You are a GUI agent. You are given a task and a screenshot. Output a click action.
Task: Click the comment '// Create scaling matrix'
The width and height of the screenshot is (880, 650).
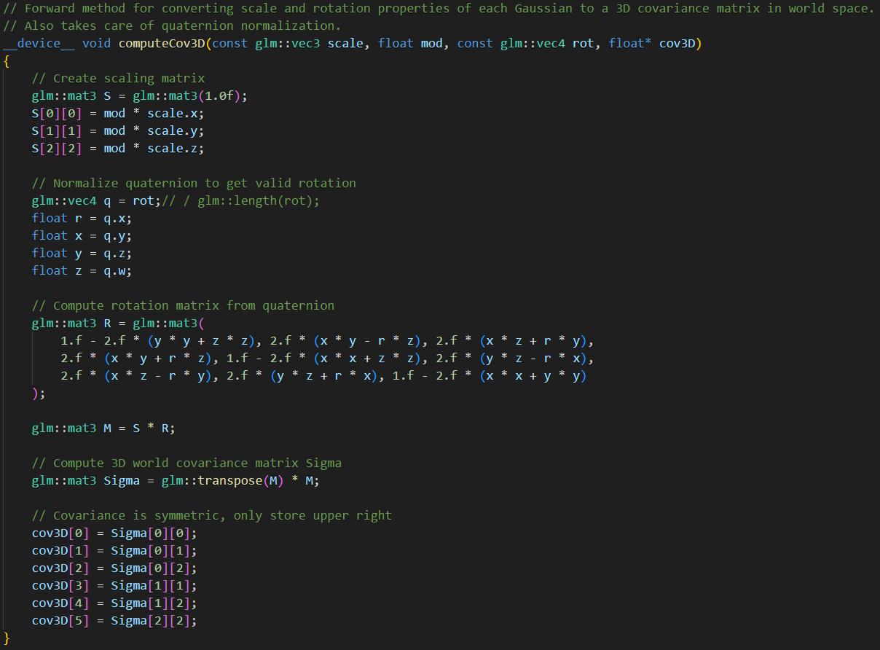pos(118,78)
